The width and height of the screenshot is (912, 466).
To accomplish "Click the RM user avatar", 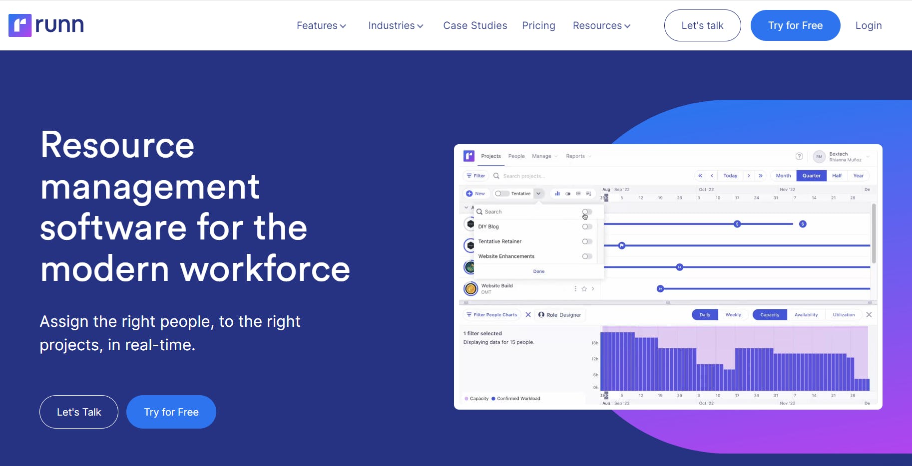I will pos(819,157).
